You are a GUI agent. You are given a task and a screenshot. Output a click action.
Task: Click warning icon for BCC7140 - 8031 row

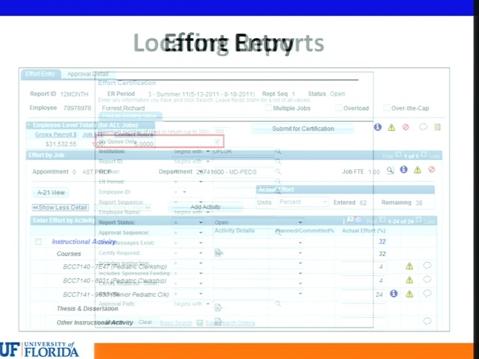pos(409,280)
